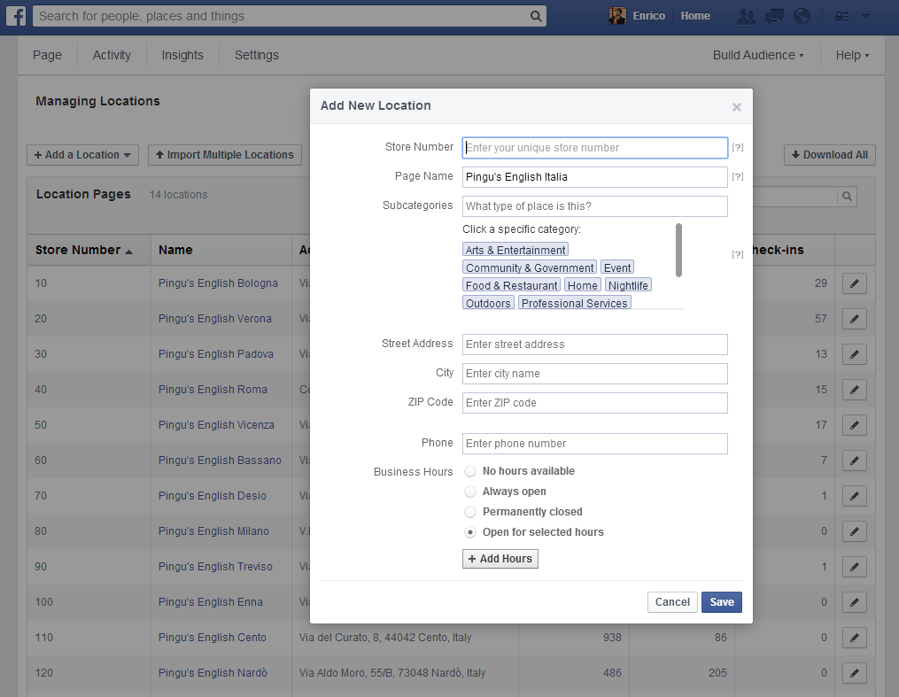This screenshot has height=697, width=899.
Task: Click the category list scrollbar
Action: click(x=678, y=251)
